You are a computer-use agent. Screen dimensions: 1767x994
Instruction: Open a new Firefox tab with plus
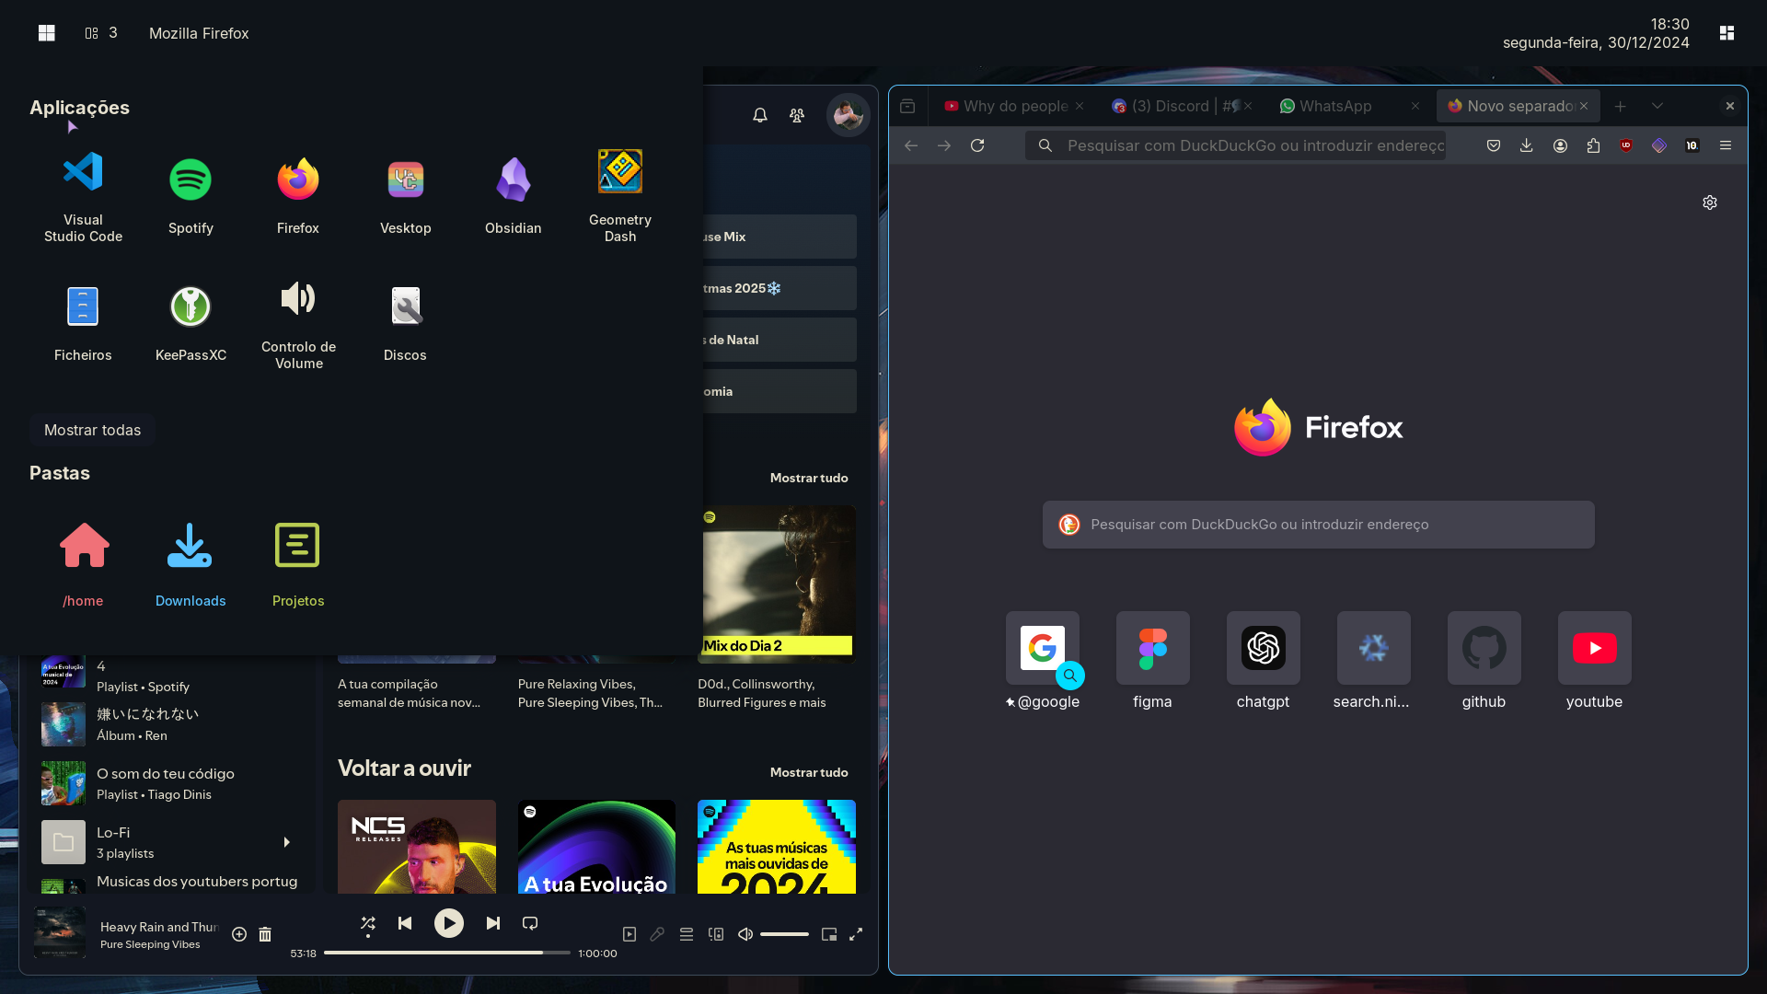[x=1621, y=106]
